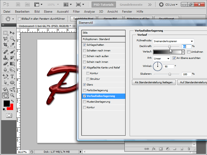Uncheck Schlagschatten style
The image size is (207, 155).
coord(85,45)
